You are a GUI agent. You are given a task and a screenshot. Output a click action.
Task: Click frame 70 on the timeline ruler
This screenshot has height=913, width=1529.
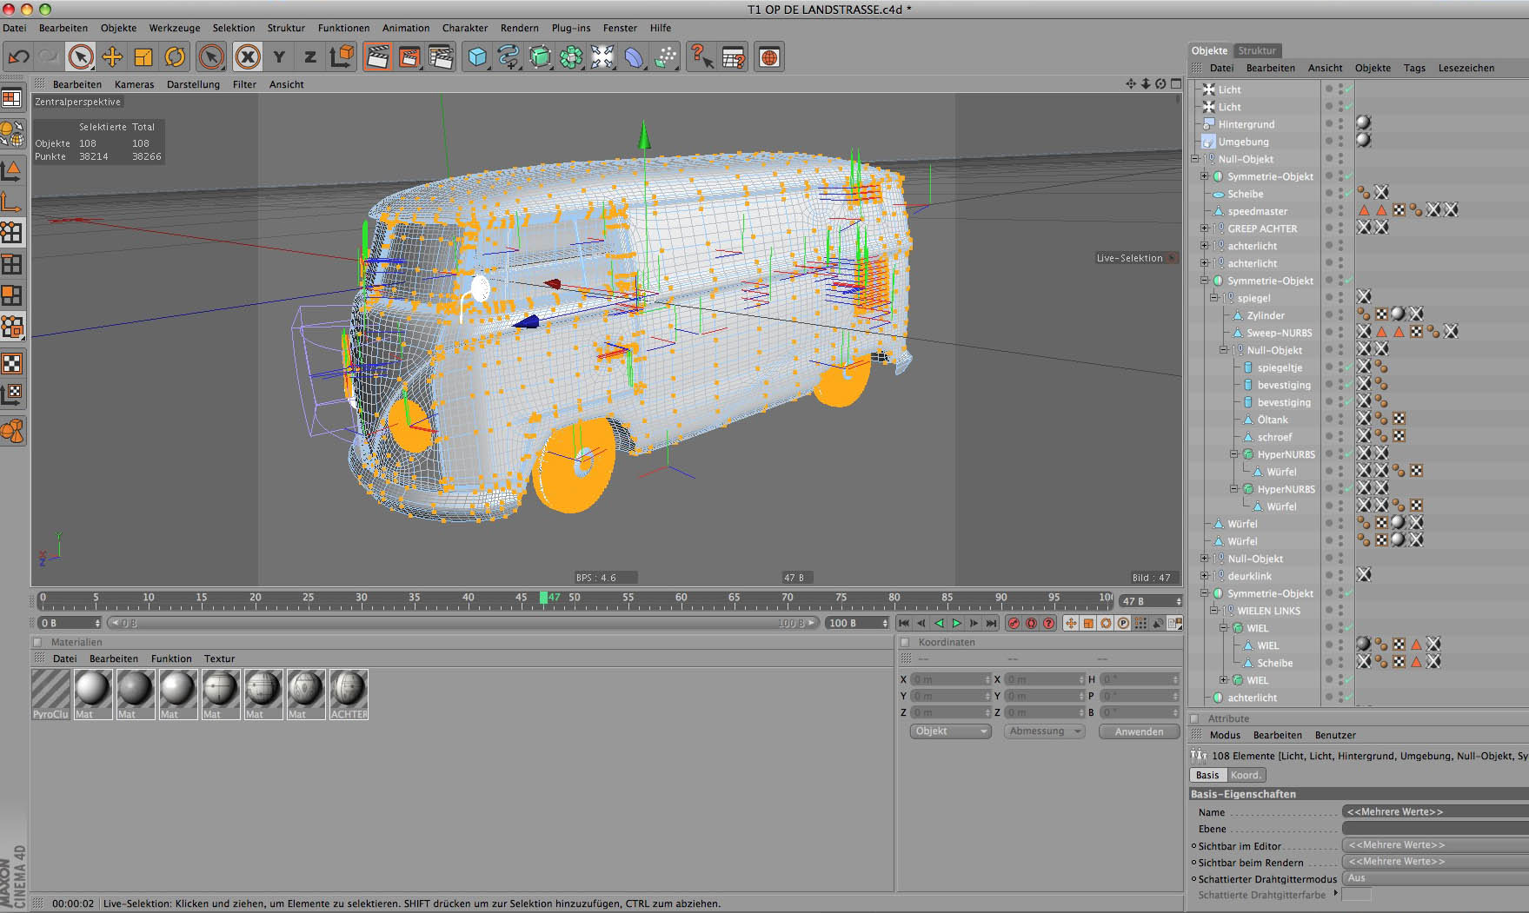pyautogui.click(x=788, y=598)
